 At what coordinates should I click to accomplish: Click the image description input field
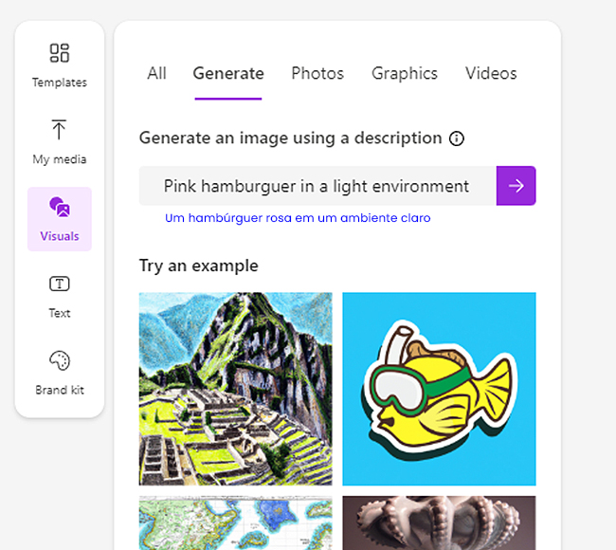tap(317, 186)
